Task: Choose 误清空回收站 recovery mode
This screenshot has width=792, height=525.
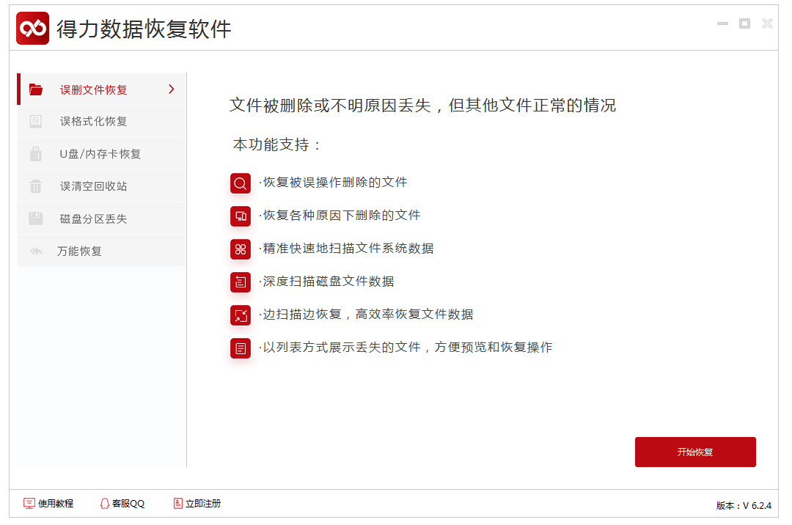Action: tap(102, 186)
